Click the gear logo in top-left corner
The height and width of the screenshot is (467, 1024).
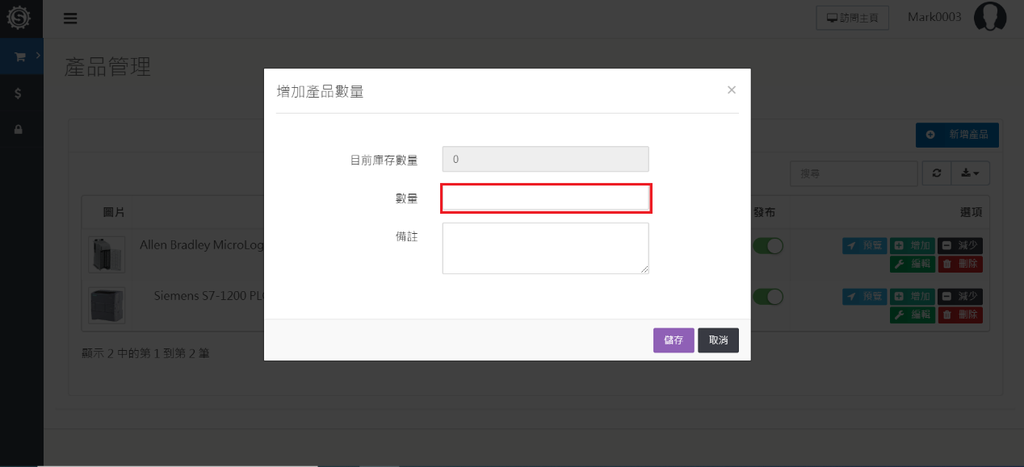tap(19, 18)
